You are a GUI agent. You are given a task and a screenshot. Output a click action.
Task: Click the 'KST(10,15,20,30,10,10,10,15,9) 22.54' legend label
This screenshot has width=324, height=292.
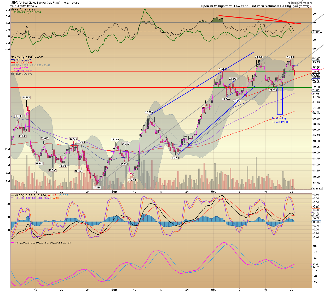pyautogui.click(x=43, y=243)
